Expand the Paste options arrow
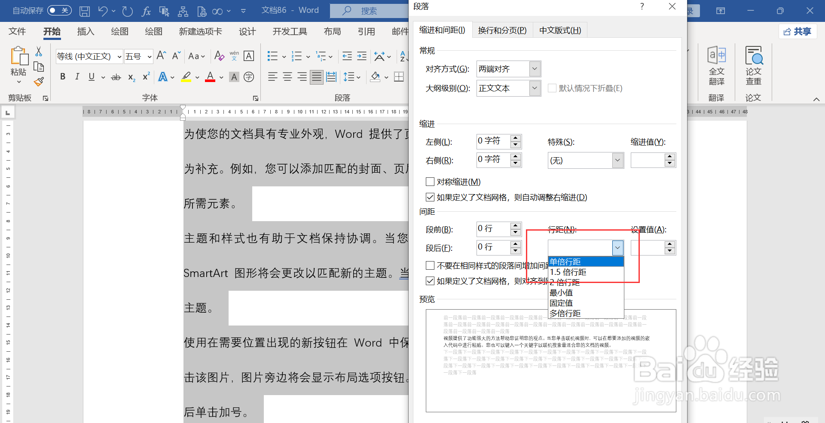825x423 pixels. 18,82
